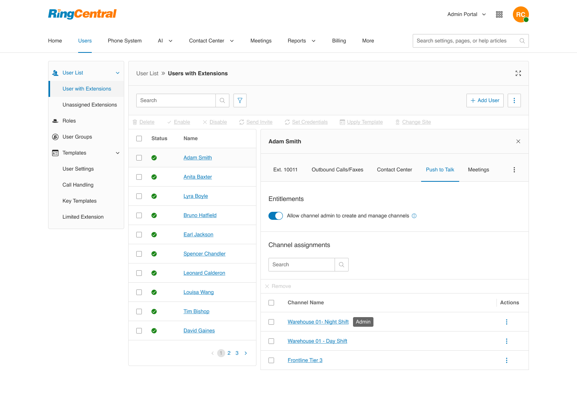Viewport: 577px width, 402px height.
Task: Switch to the Push to Talk tab
Action: 440,169
